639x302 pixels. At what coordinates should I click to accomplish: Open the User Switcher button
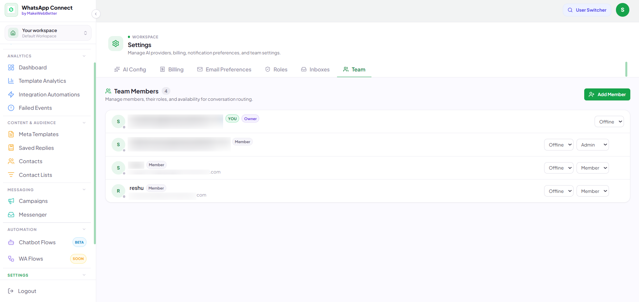[587, 10]
